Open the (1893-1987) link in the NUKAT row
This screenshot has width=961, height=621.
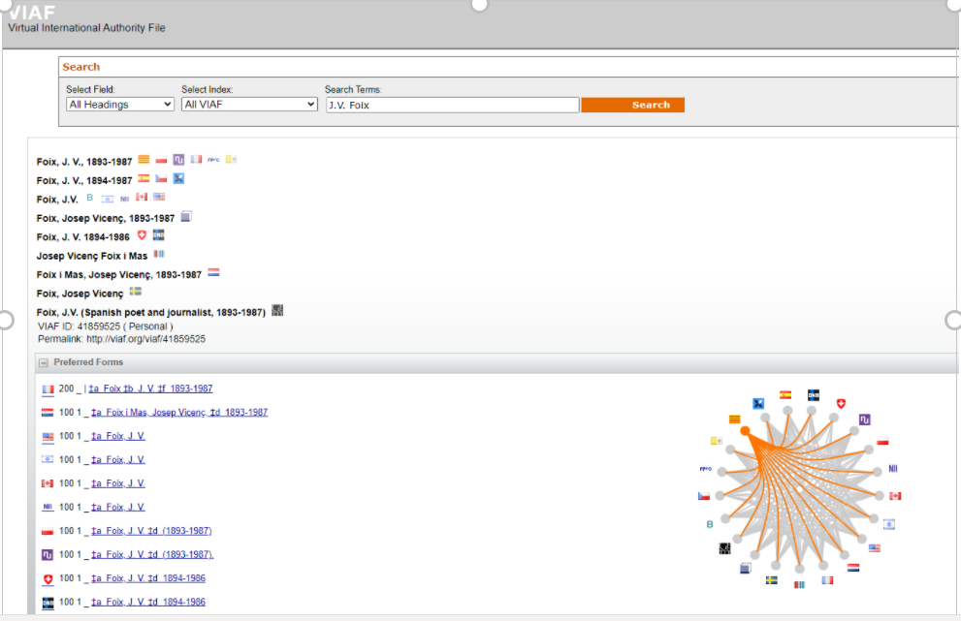152,555
